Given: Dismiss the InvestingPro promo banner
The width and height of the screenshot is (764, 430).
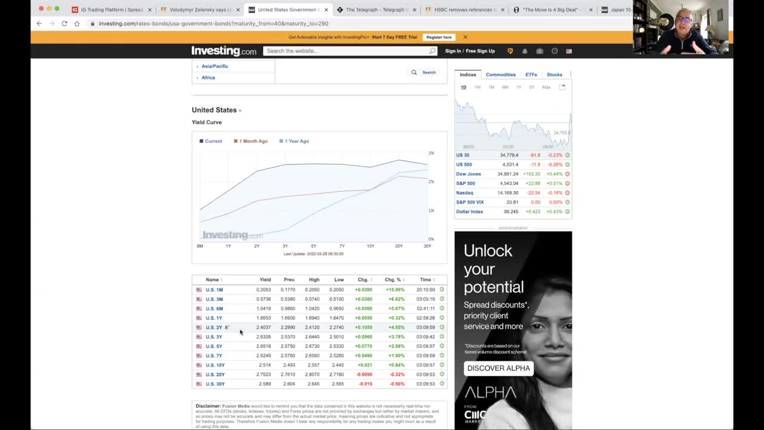Looking at the screenshot, I should (x=465, y=37).
